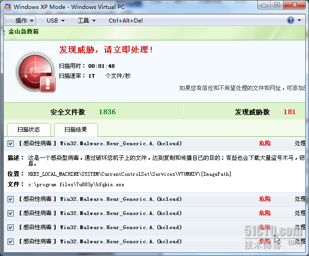Image resolution: width=309 pixels, height=256 pixels.
Task: Select second Win32.Malware.Heur_Generic.A row name
Action: tap(121, 199)
